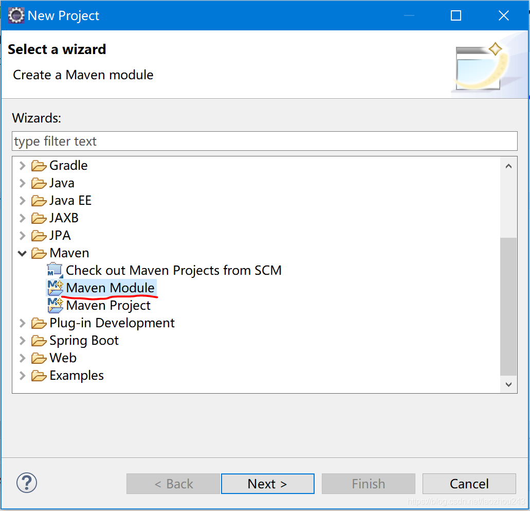Expand the Java EE category
This screenshot has width=530, height=511.
(22, 201)
